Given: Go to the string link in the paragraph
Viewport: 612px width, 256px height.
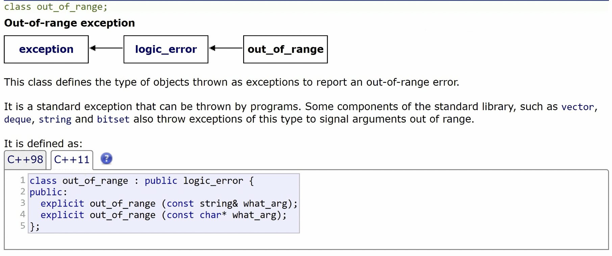Looking at the screenshot, I should (55, 119).
